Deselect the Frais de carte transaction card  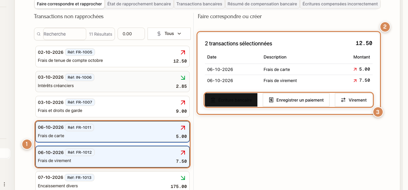(113, 132)
